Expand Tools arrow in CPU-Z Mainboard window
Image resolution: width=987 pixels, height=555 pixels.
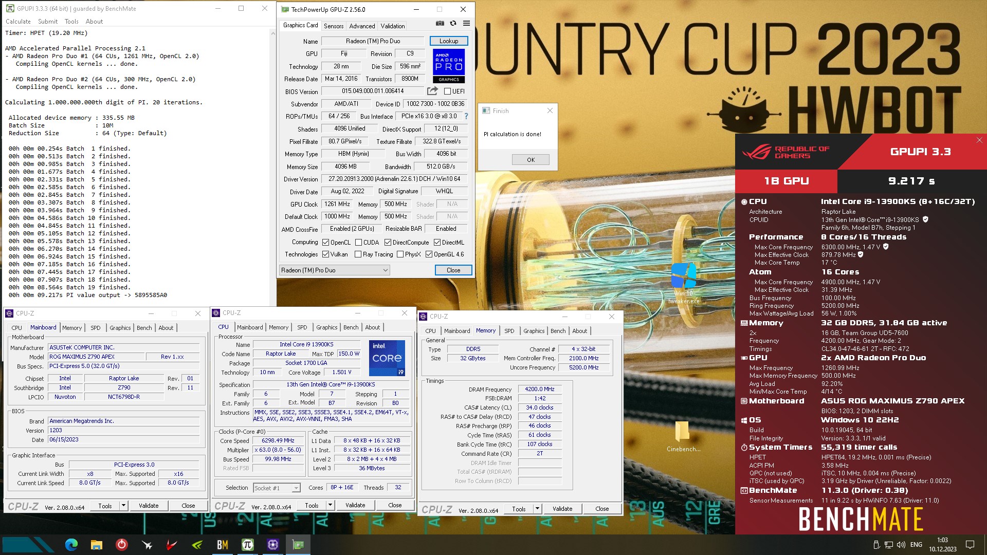tap(123, 506)
